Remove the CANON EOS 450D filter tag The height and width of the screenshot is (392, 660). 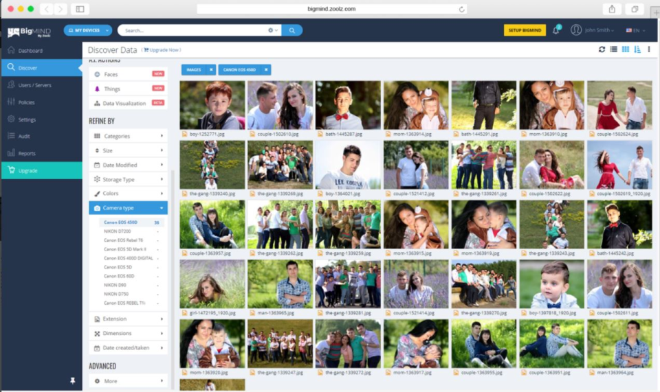pos(266,70)
